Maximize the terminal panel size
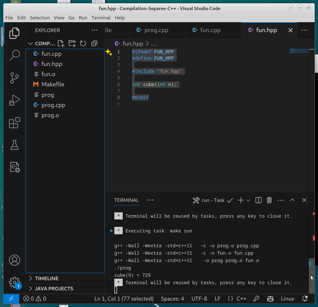Image resolution: width=318 pixels, height=307 pixels. pyautogui.click(x=292, y=200)
